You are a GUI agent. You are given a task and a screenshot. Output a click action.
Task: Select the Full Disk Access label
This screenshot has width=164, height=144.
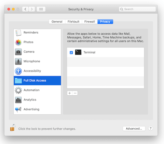[35, 81]
